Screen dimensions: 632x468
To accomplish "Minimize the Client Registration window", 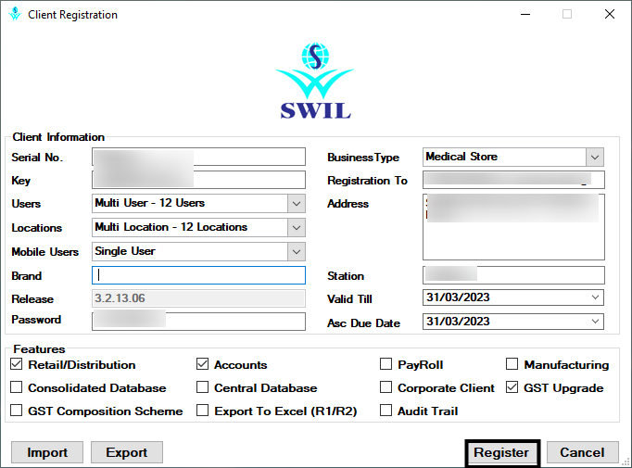I will 525,15.
